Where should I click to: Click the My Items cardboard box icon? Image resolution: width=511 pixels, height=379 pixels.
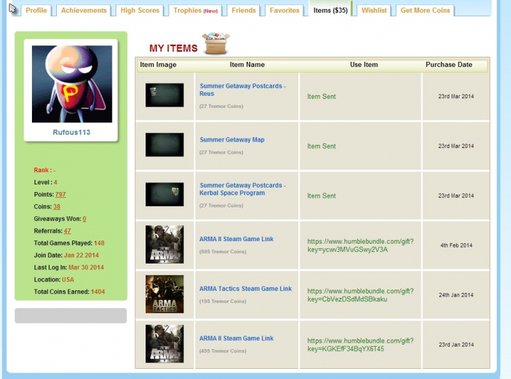tap(215, 43)
